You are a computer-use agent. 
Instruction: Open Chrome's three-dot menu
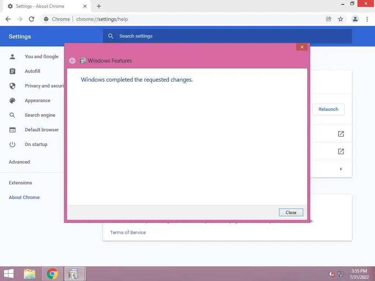367,19
